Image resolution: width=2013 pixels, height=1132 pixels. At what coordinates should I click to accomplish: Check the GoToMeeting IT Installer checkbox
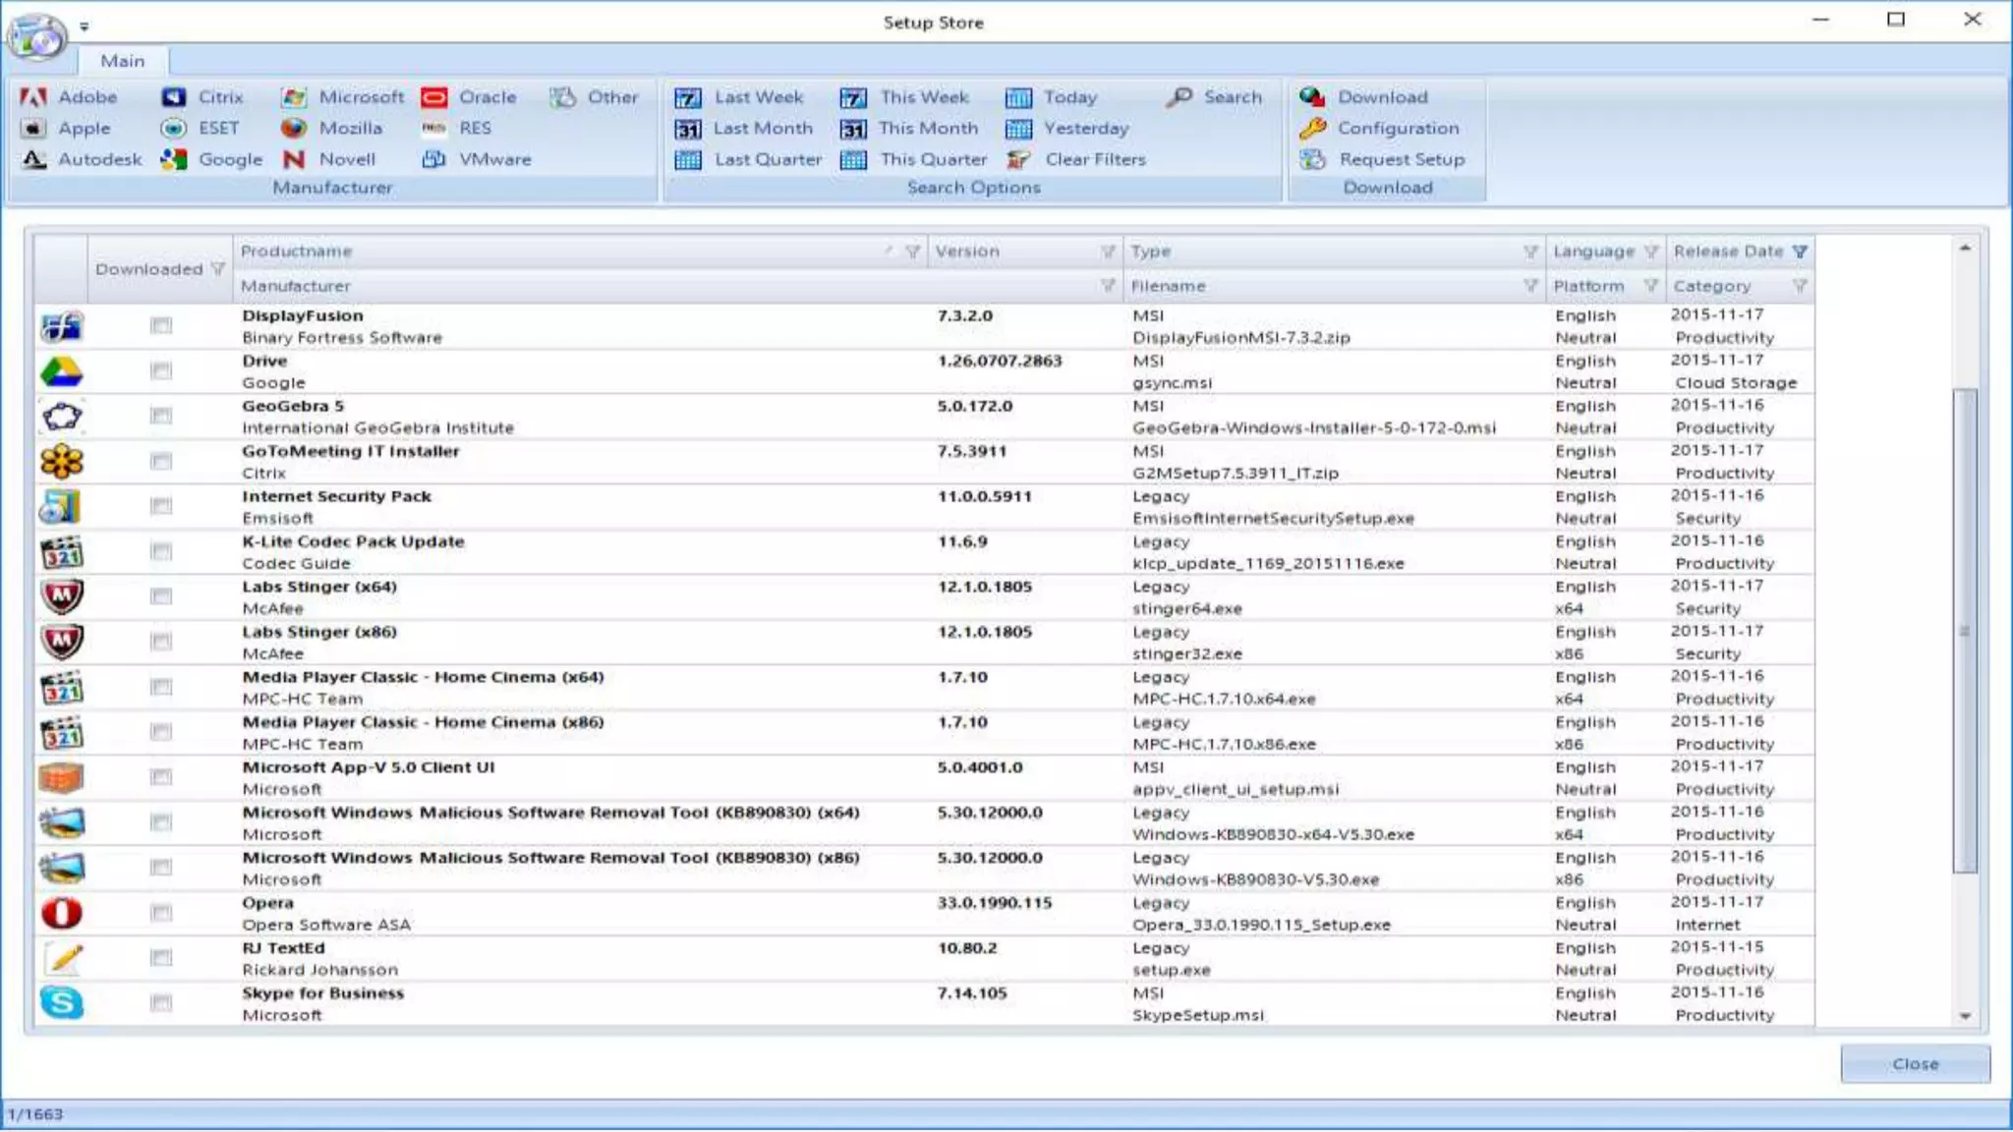tap(161, 461)
